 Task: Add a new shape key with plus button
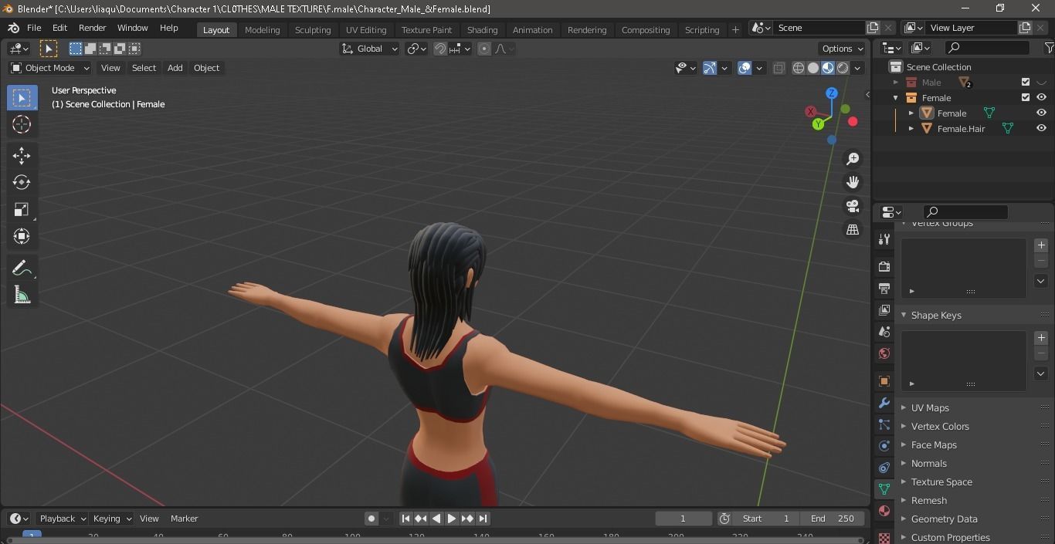pyautogui.click(x=1041, y=338)
